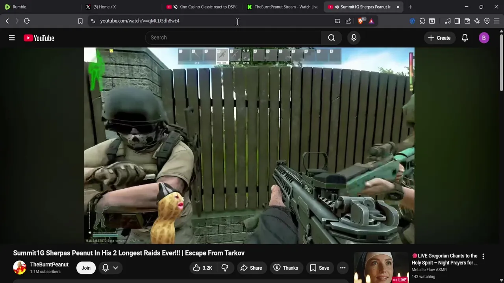
Task: Share this page from address bar
Action: pyautogui.click(x=348, y=21)
